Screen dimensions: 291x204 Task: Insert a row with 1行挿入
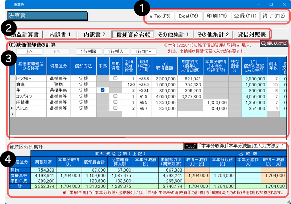pos(115,51)
